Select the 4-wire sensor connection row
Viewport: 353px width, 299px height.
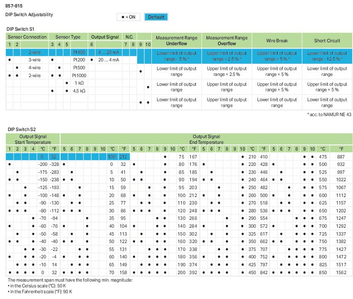coord(34,68)
